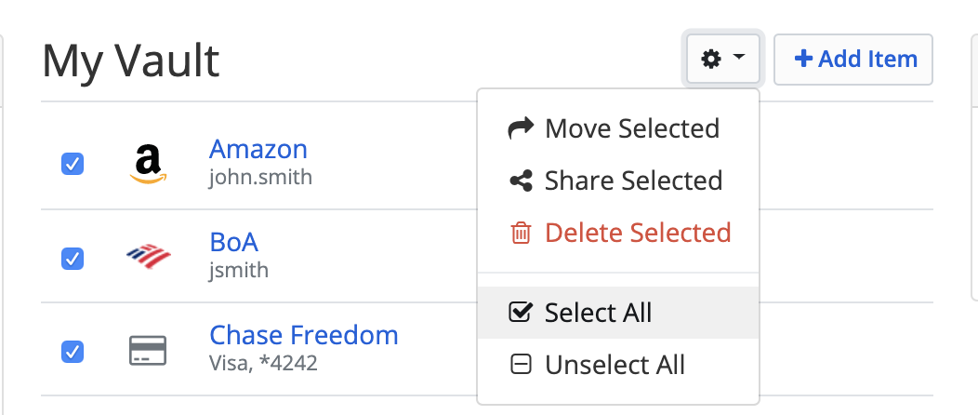Click the My Vault heading
The height and width of the screenshot is (415, 978).
click(x=131, y=61)
